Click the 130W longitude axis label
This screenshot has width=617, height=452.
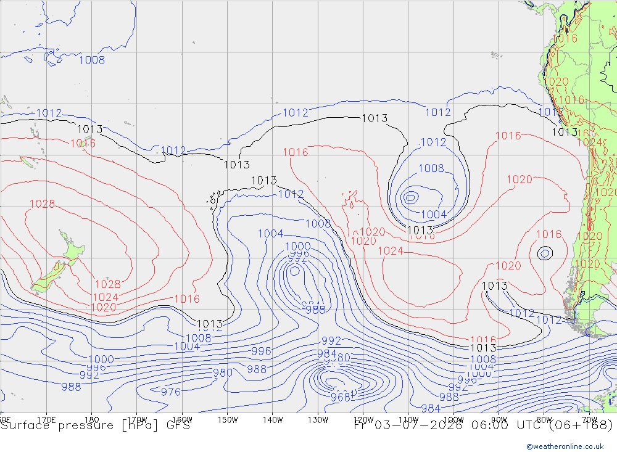318,420
